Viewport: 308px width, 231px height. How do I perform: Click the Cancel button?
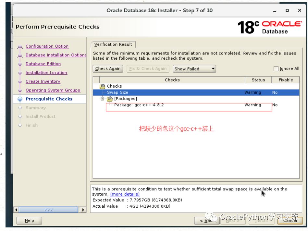290,221
